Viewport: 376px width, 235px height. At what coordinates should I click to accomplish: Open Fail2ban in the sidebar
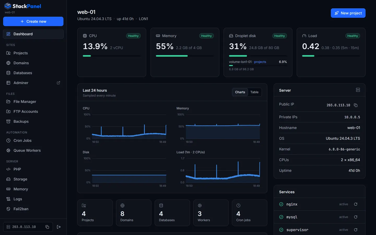[33, 209]
